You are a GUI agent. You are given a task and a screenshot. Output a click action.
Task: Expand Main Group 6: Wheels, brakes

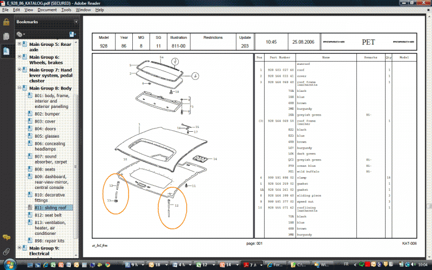click(x=19, y=57)
